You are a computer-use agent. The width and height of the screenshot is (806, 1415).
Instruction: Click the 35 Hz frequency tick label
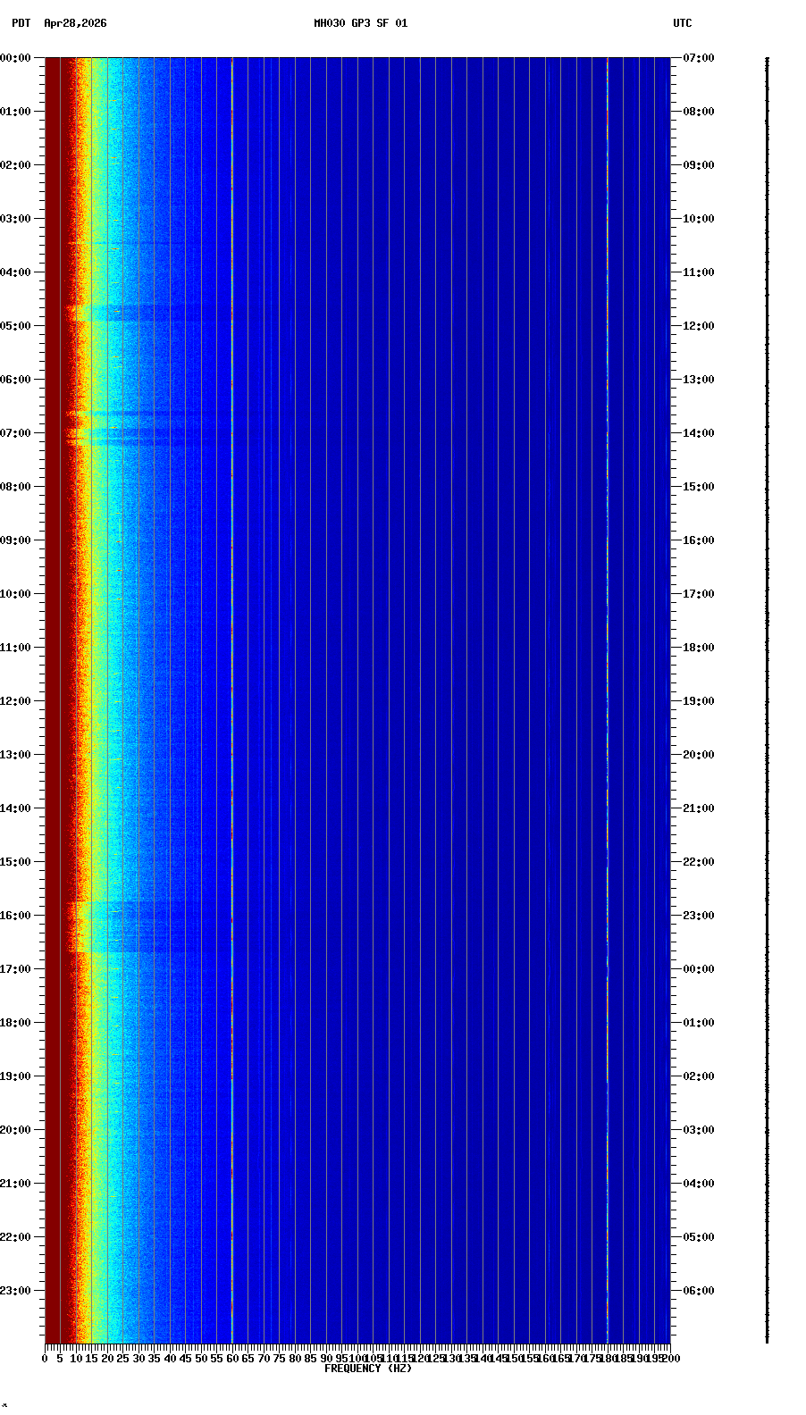click(155, 1359)
